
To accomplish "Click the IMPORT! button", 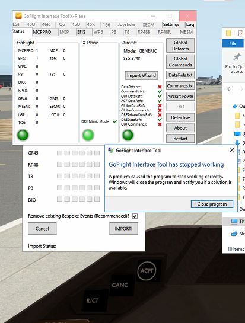I will click(x=123, y=228).
